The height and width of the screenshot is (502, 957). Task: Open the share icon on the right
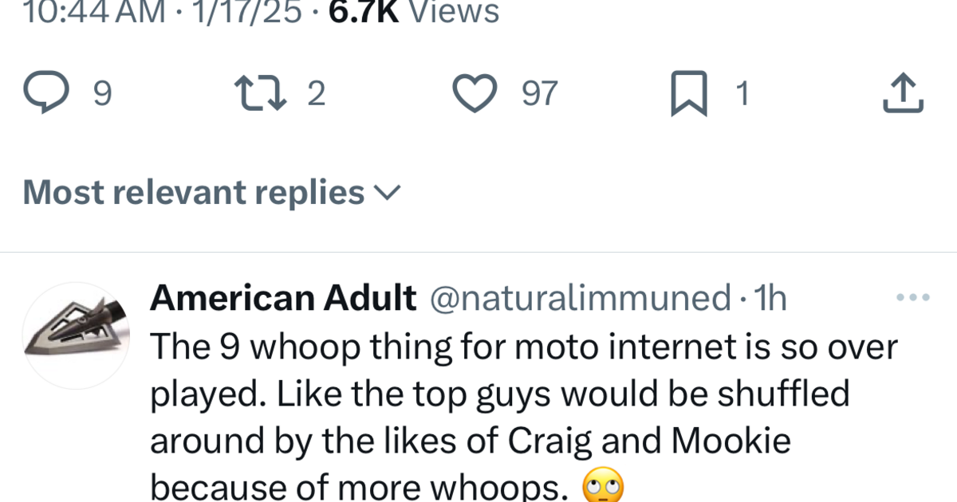[902, 92]
